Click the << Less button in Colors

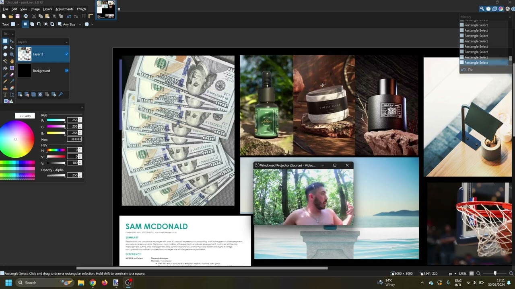25,116
